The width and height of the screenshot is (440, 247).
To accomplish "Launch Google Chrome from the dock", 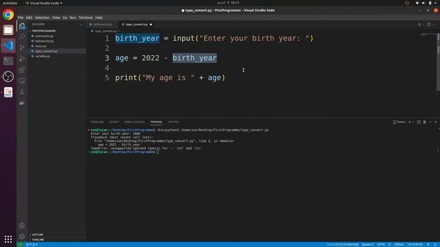I will [x=8, y=14].
